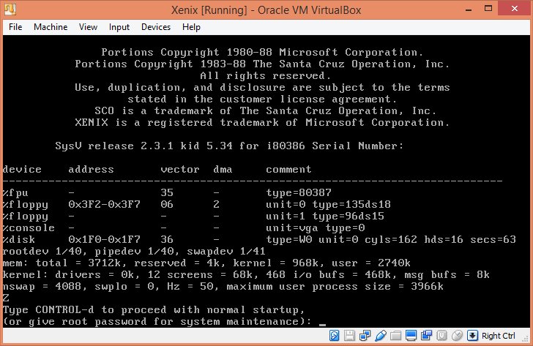Screen dimensions: 533x346
Task: Click the shared folders indicator icon
Action: (x=395, y=336)
